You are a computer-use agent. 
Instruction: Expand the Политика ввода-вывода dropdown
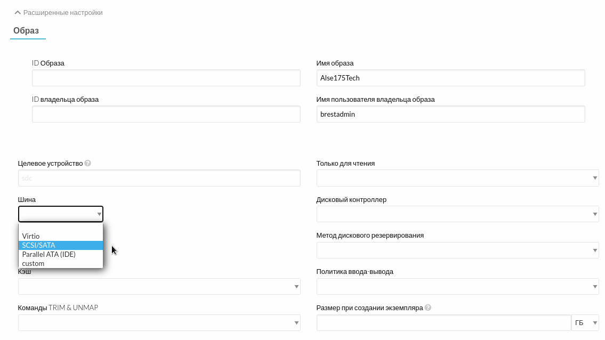(457, 286)
